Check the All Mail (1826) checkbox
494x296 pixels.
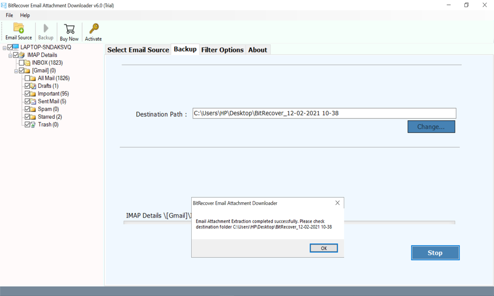point(27,78)
